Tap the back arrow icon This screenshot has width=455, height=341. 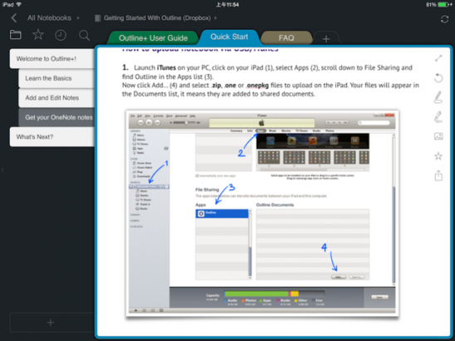(x=13, y=18)
